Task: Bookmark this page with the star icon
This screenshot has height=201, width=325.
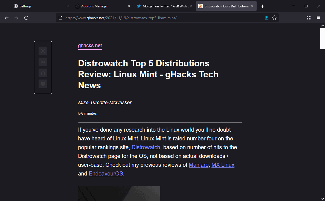Action: click(274, 18)
